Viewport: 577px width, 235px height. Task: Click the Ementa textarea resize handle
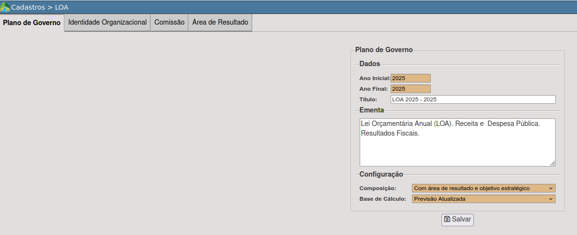click(x=552, y=163)
